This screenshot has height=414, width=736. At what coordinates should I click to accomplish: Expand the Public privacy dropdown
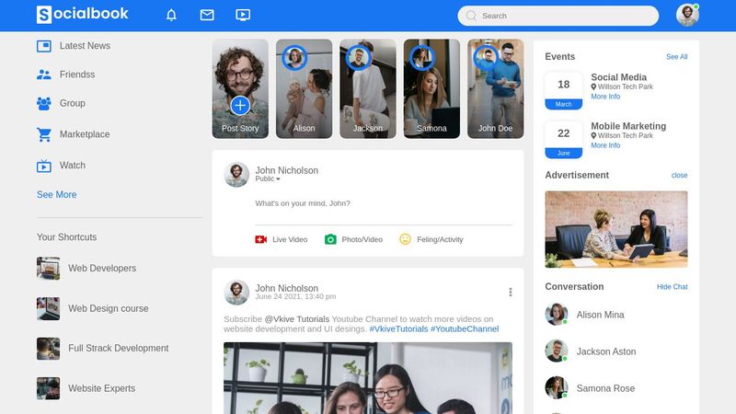(x=268, y=179)
